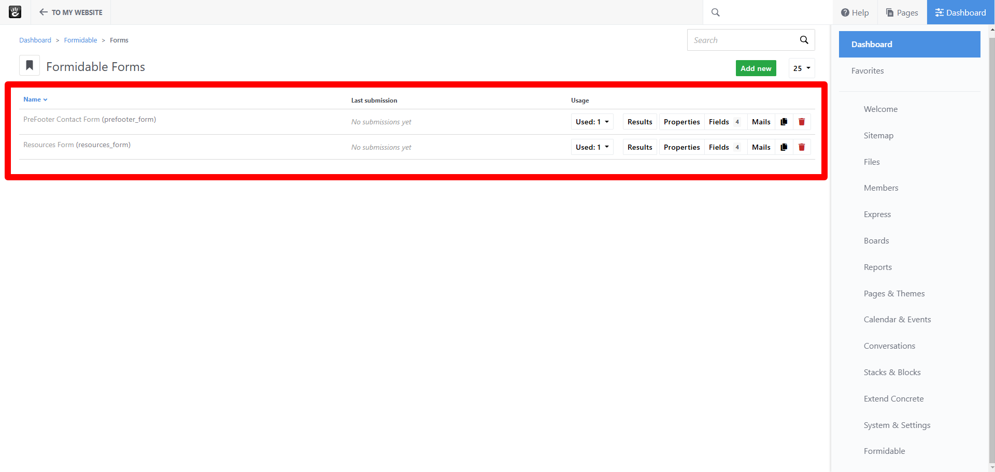Click the Add new form button
The image size is (995, 472).
[756, 68]
